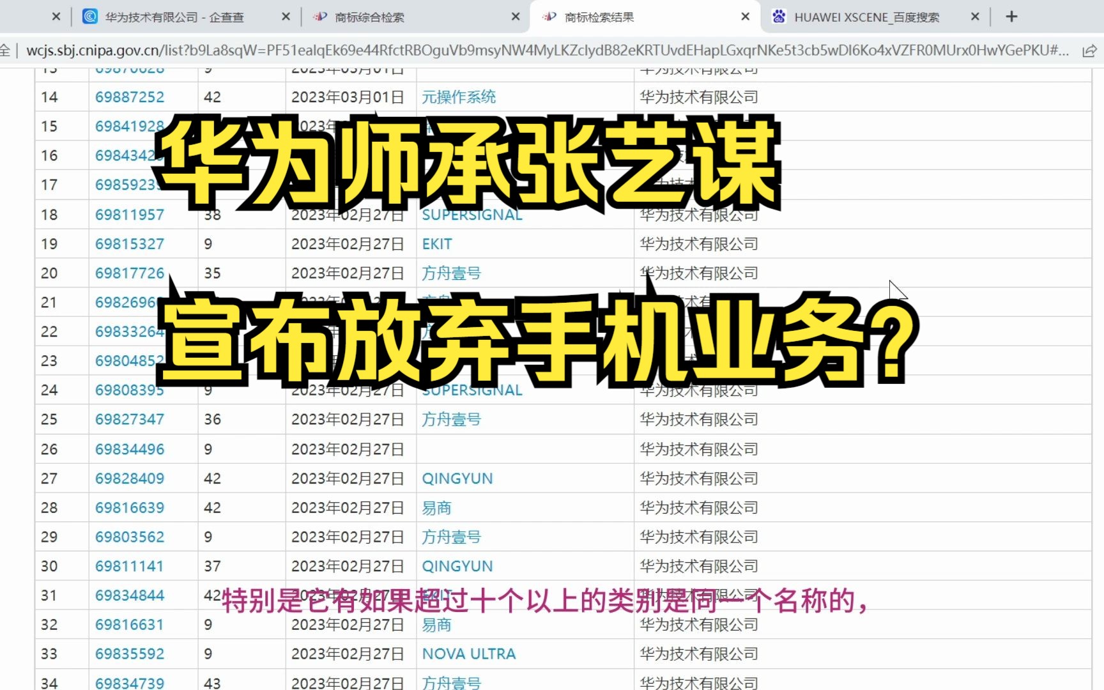Open application number 69828409
Image resolution: width=1104 pixels, height=690 pixels.
pyautogui.click(x=130, y=479)
